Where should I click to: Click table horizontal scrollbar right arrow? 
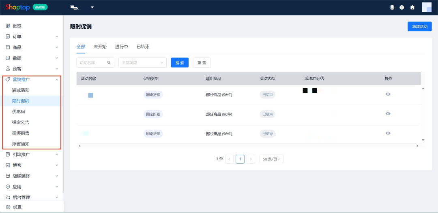(418, 146)
